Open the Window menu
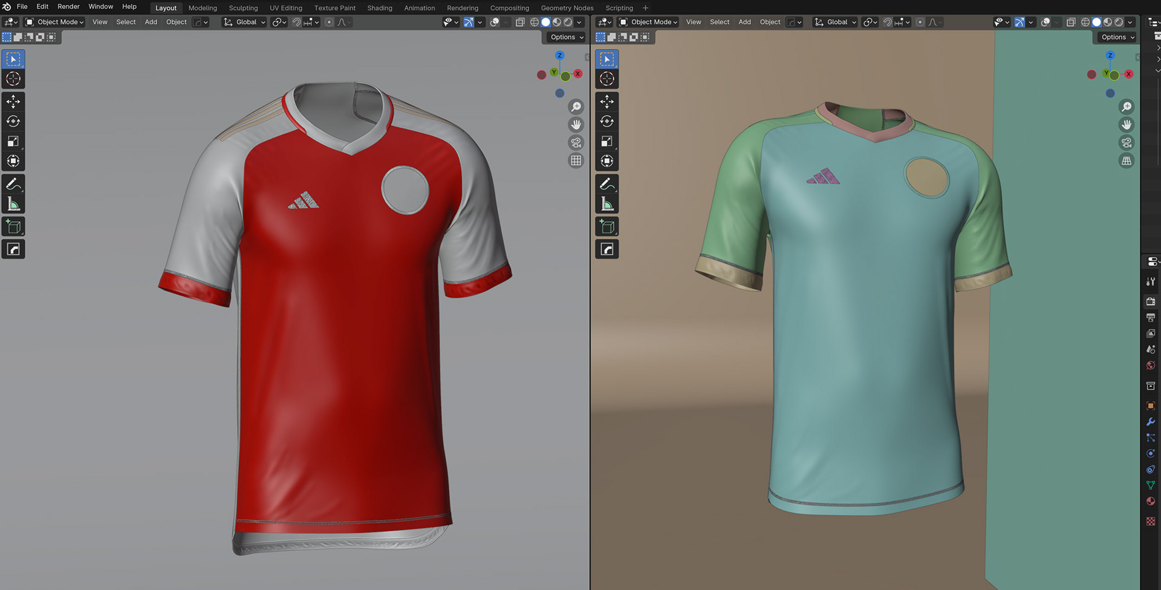 (100, 7)
